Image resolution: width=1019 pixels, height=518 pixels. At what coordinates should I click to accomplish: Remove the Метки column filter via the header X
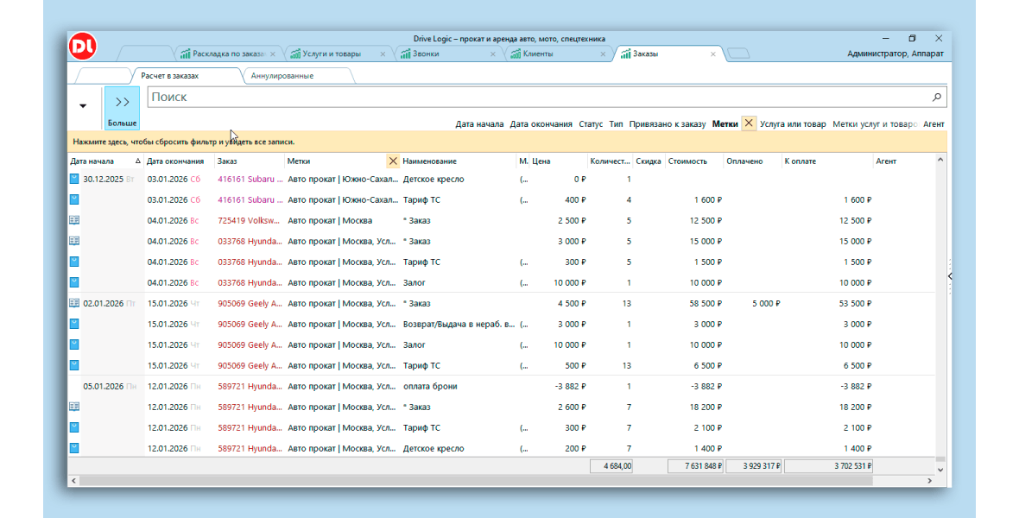(393, 161)
